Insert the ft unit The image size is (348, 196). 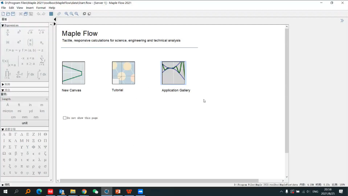tap(19, 105)
